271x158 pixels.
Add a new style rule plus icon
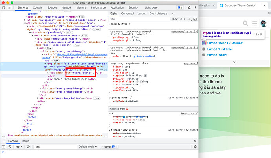189,19
